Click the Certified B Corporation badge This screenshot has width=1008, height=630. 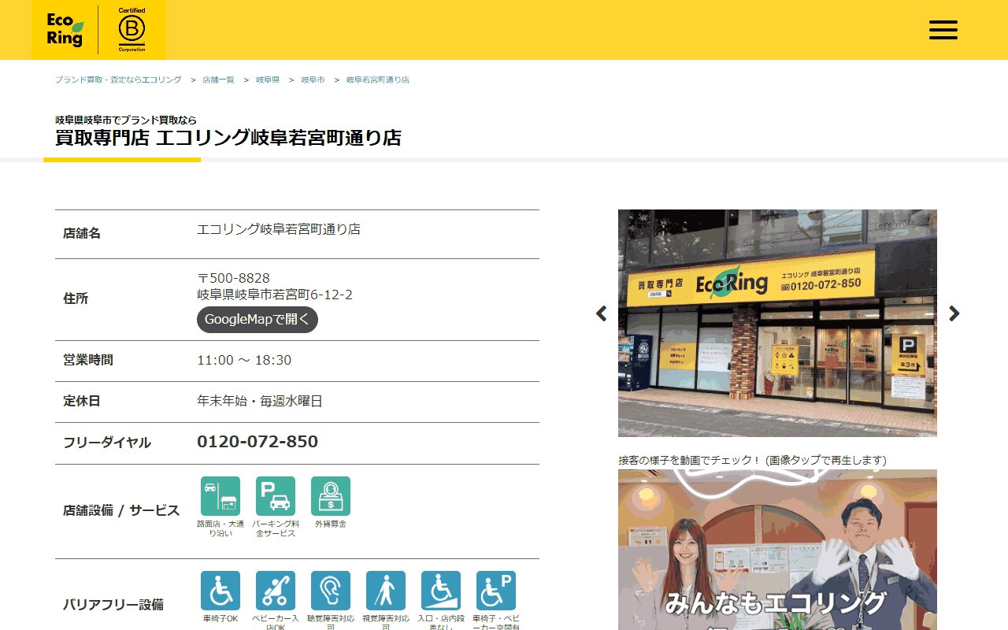pos(132,30)
